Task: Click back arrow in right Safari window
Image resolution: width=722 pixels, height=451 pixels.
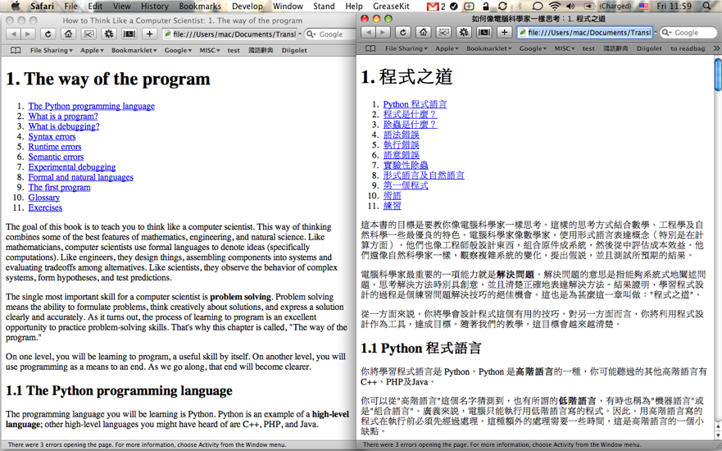Action: pyautogui.click(x=369, y=33)
